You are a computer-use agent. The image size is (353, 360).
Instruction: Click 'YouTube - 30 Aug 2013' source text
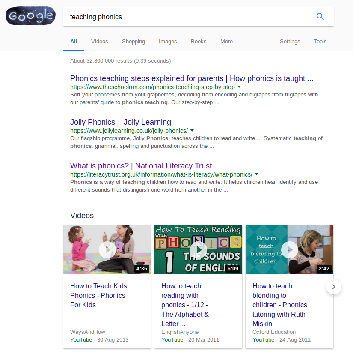coord(99,340)
